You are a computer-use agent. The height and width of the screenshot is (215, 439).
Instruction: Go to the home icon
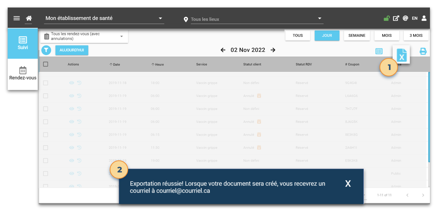click(29, 18)
